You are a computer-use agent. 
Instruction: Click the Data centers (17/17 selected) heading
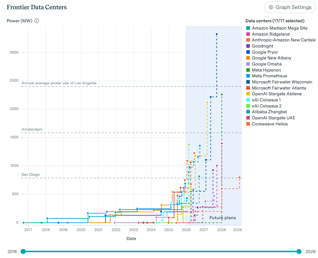point(275,21)
